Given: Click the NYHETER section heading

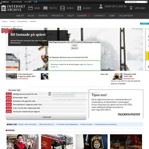Looking at the screenshot, I should 11,130.
